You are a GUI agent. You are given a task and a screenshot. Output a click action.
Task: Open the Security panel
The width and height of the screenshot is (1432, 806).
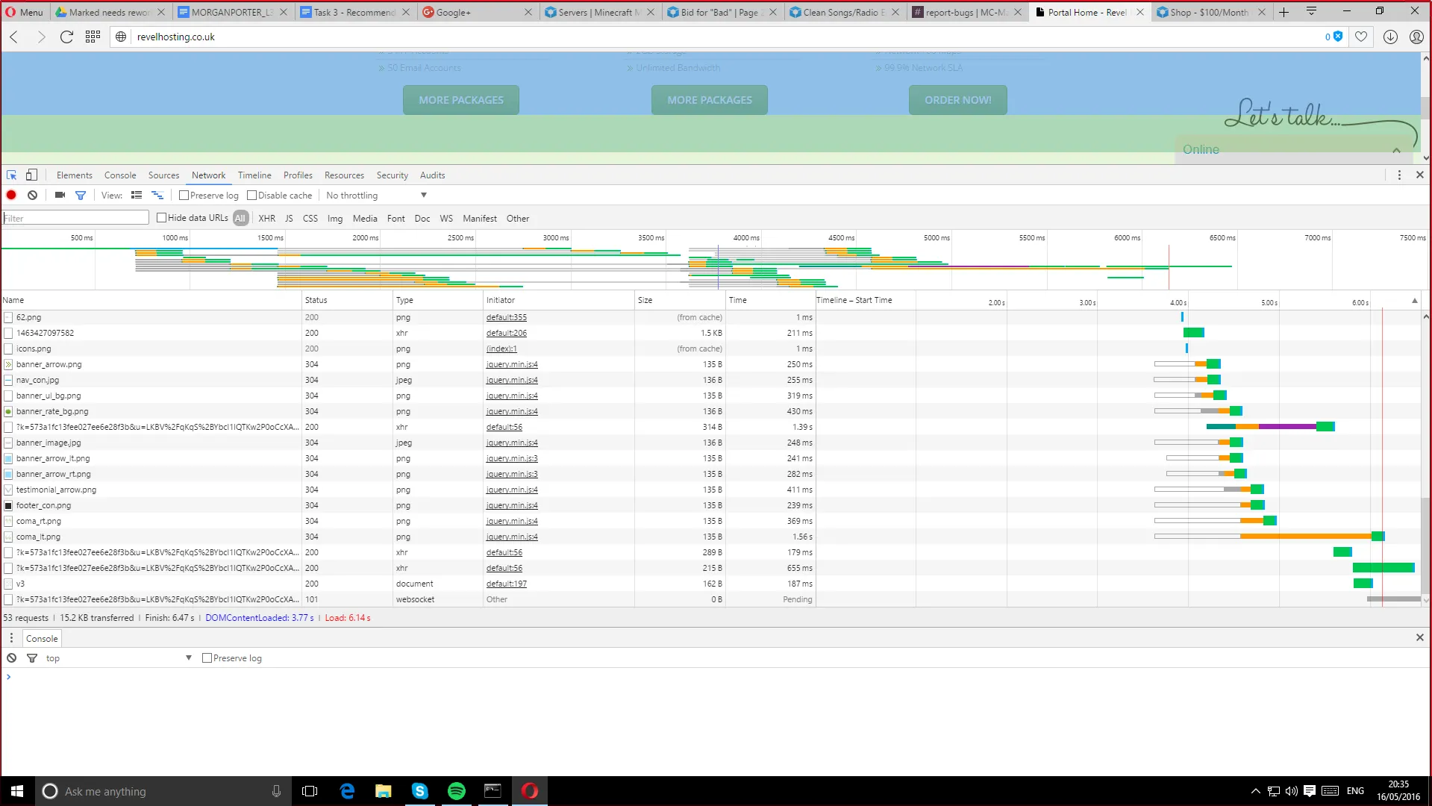click(x=393, y=175)
